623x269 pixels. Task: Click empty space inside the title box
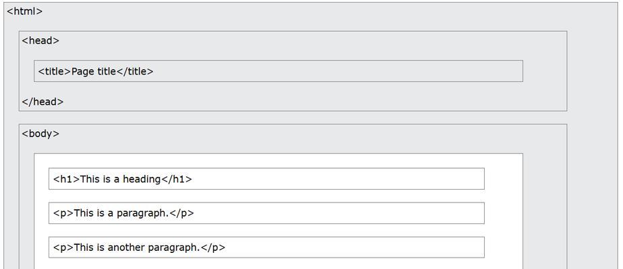click(x=338, y=71)
